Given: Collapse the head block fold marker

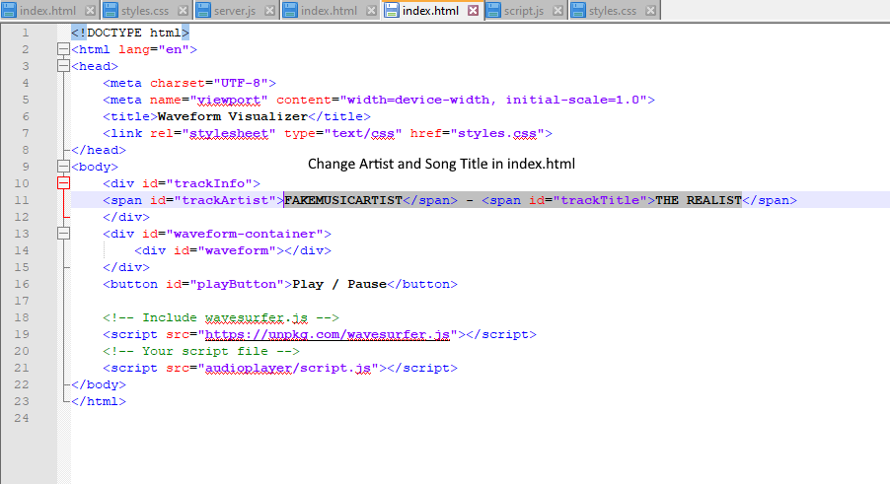Looking at the screenshot, I should pos(63,66).
